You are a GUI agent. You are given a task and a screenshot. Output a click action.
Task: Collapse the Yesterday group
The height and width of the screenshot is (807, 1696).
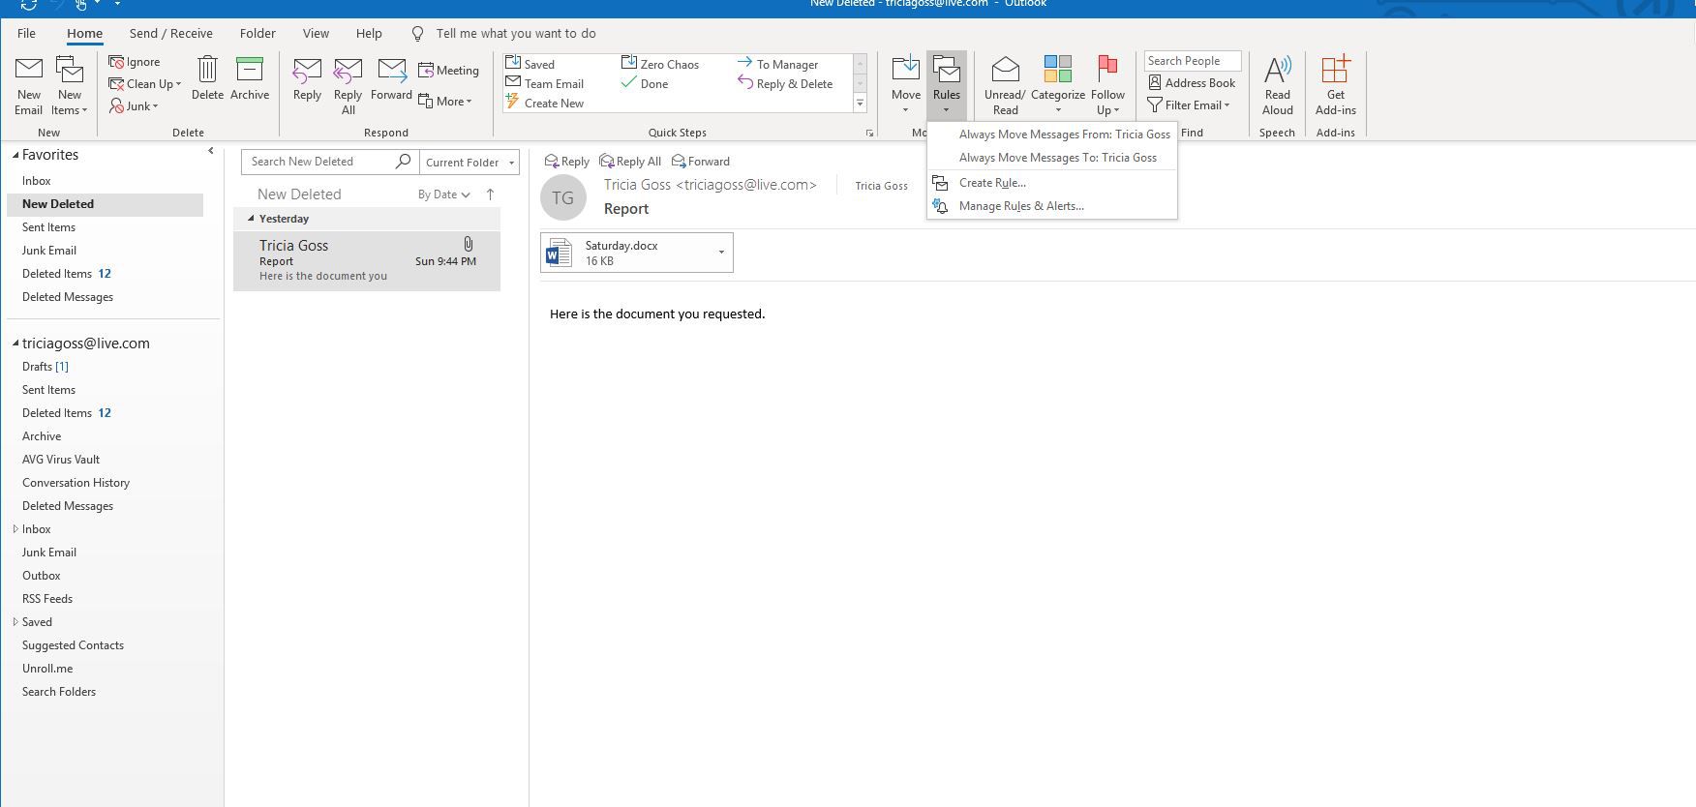(x=251, y=219)
